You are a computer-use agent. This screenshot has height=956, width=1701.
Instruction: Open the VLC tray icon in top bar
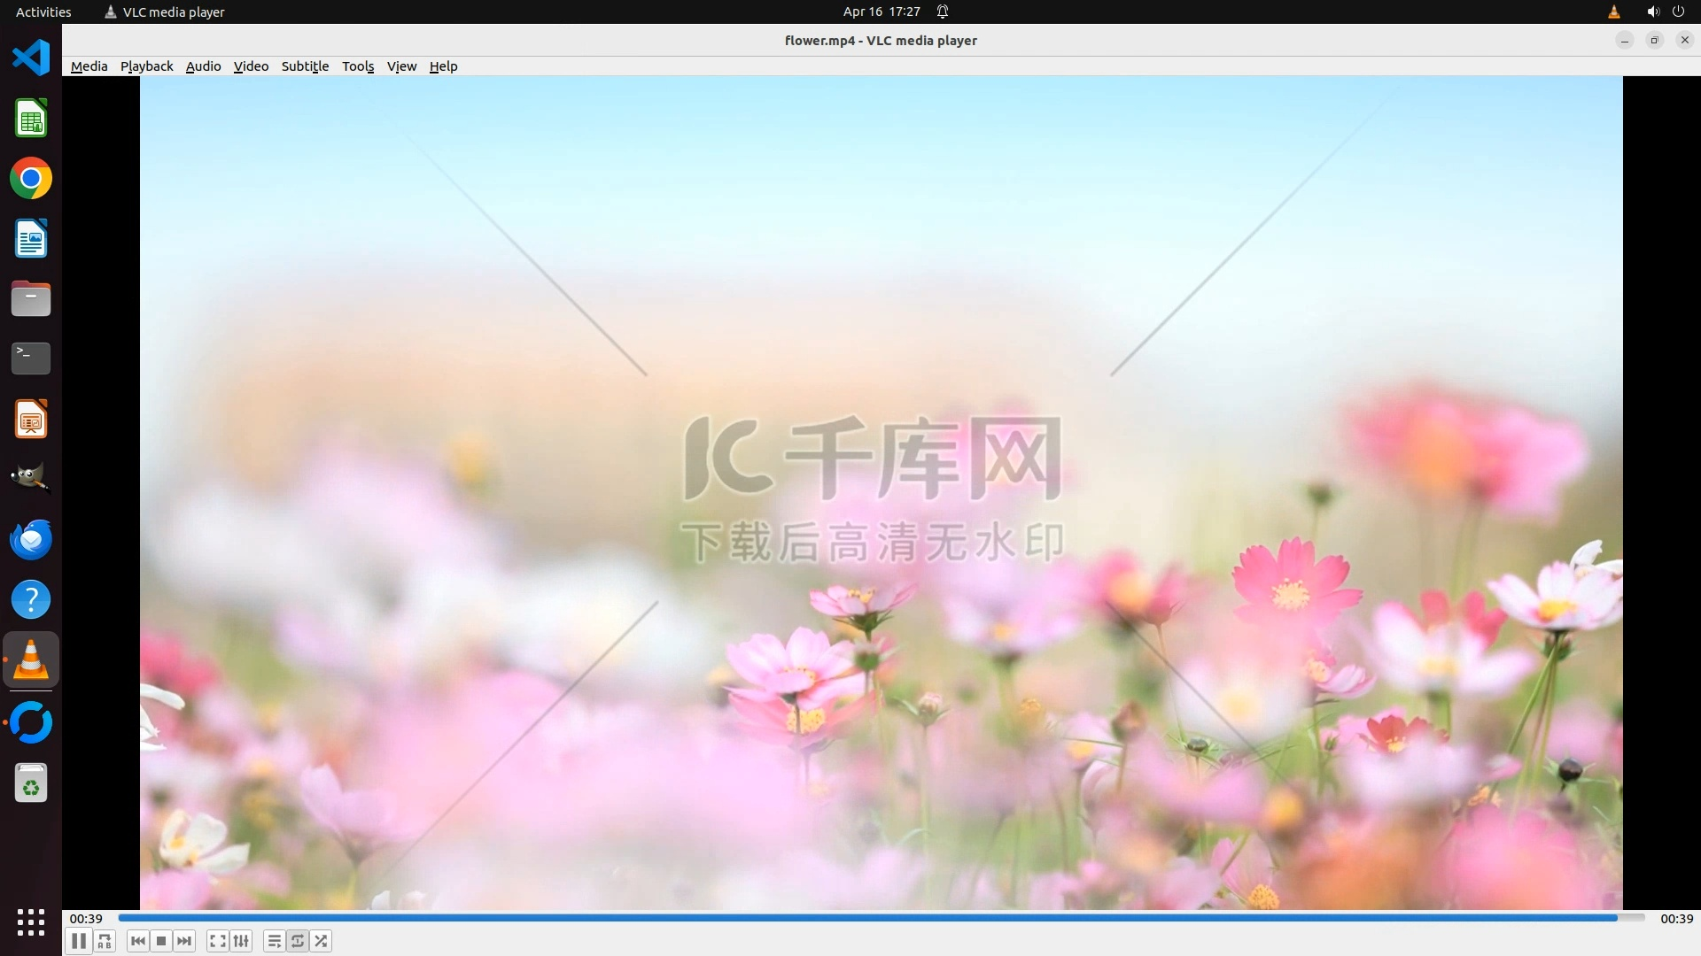pos(1613,12)
